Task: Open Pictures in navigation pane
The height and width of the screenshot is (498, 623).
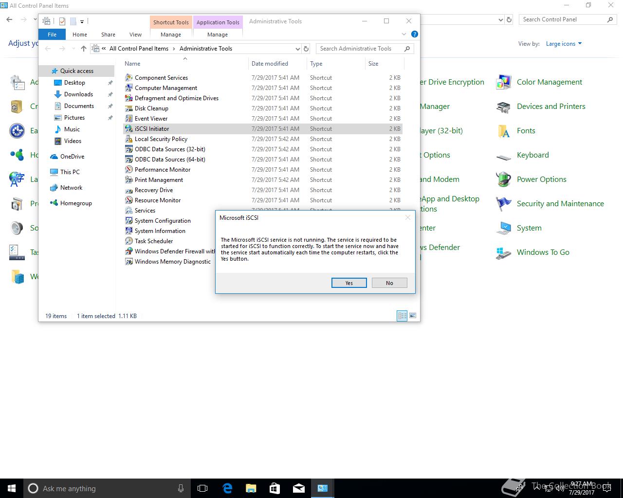Action: pos(74,118)
